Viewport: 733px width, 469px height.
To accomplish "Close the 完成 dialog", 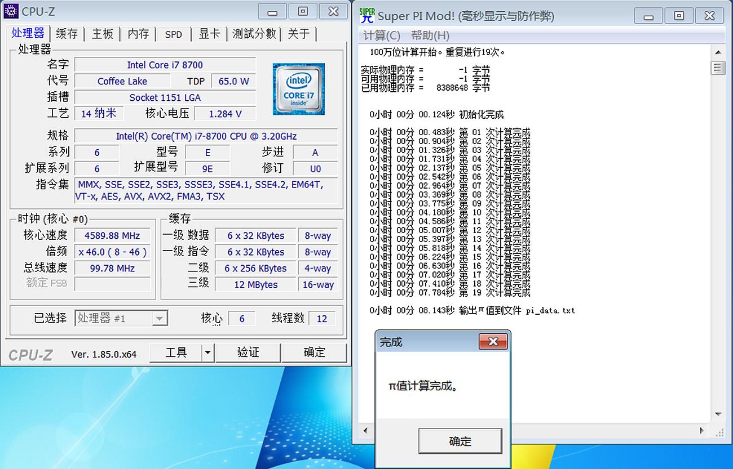I will [493, 341].
